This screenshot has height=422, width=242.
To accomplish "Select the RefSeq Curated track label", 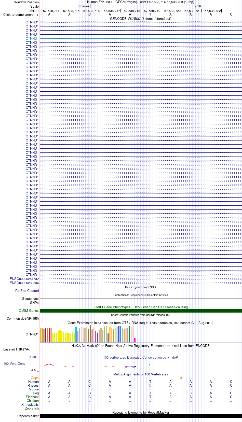I will point(27,291).
